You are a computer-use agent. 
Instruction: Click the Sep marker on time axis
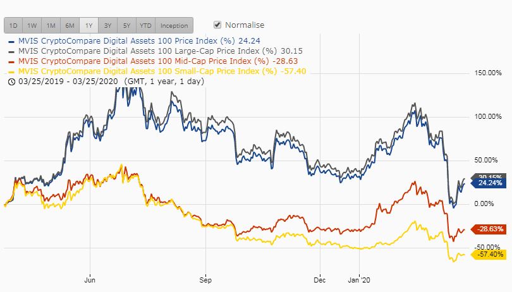205,280
